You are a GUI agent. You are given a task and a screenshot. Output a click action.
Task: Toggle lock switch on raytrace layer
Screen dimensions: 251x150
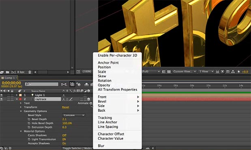tap(12, 99)
